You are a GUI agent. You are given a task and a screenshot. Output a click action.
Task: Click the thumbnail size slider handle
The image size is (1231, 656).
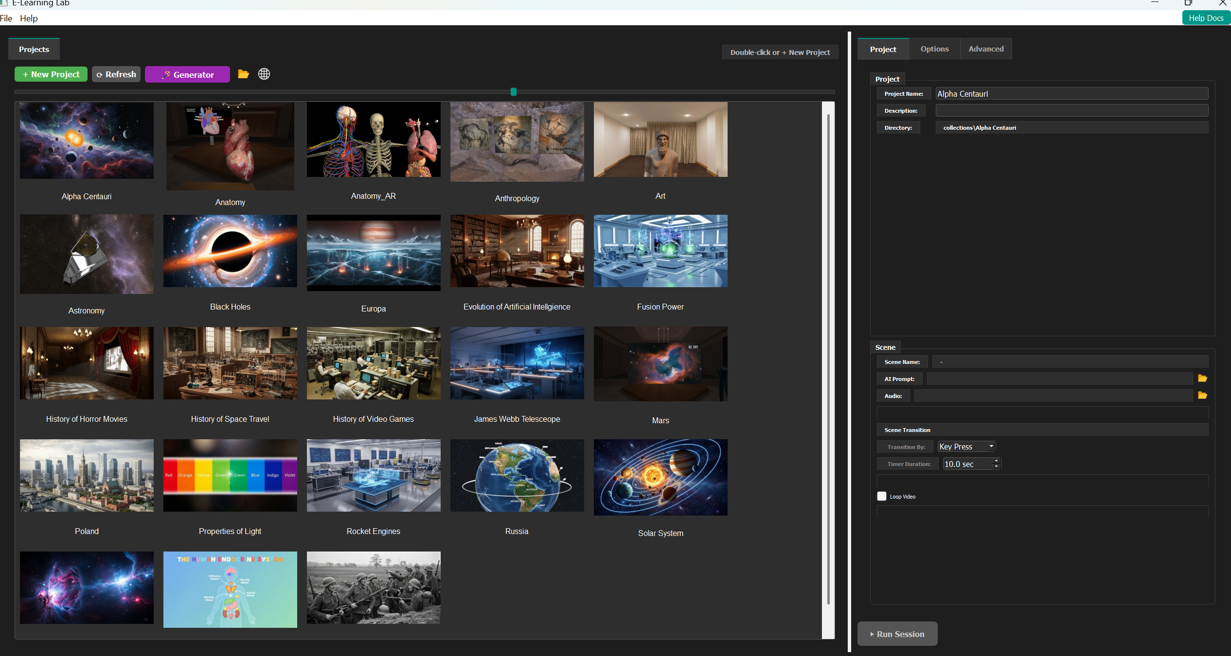click(x=513, y=92)
